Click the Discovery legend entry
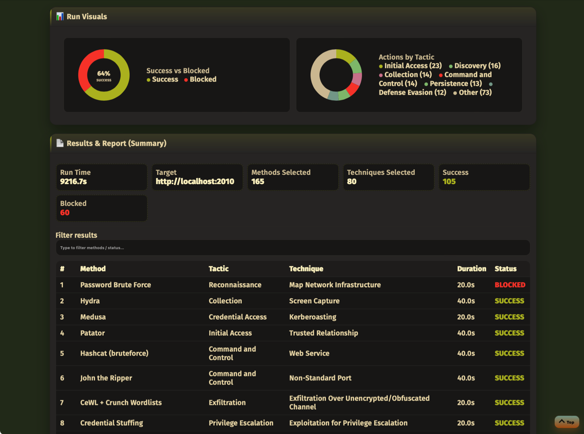584x434 pixels. (x=474, y=66)
